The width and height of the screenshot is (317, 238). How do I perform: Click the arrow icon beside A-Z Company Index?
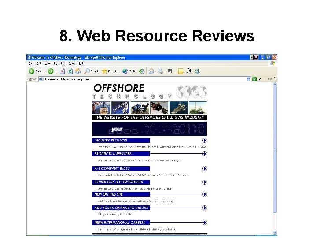(204, 168)
